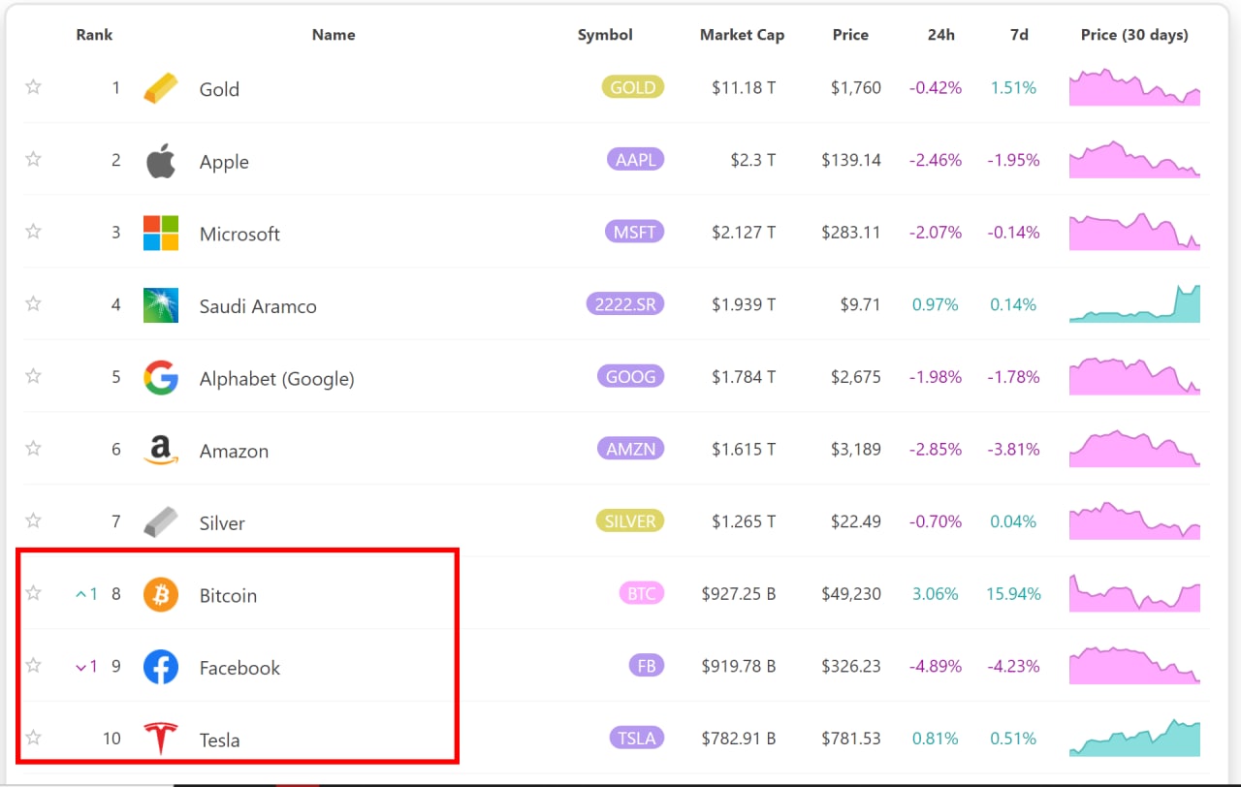The width and height of the screenshot is (1241, 787).
Task: Click the Microsoft logo icon
Action: pyautogui.click(x=161, y=233)
